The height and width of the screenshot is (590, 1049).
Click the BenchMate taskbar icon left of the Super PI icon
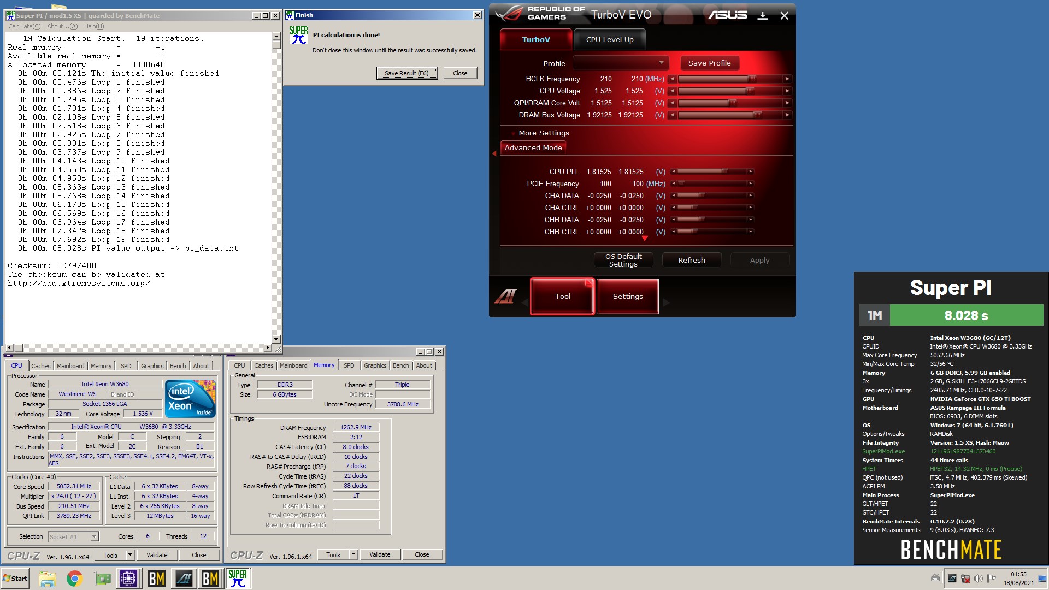(x=210, y=579)
